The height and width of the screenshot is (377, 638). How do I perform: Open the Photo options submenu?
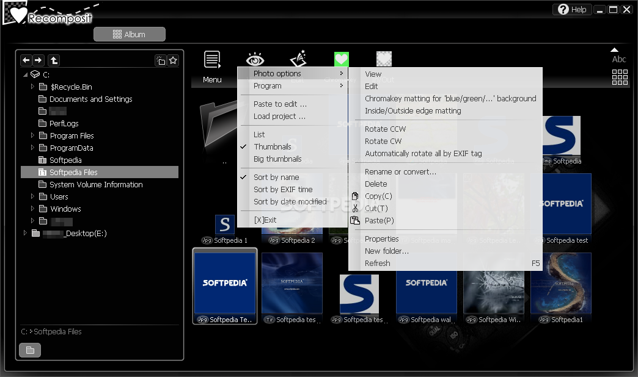(x=292, y=74)
